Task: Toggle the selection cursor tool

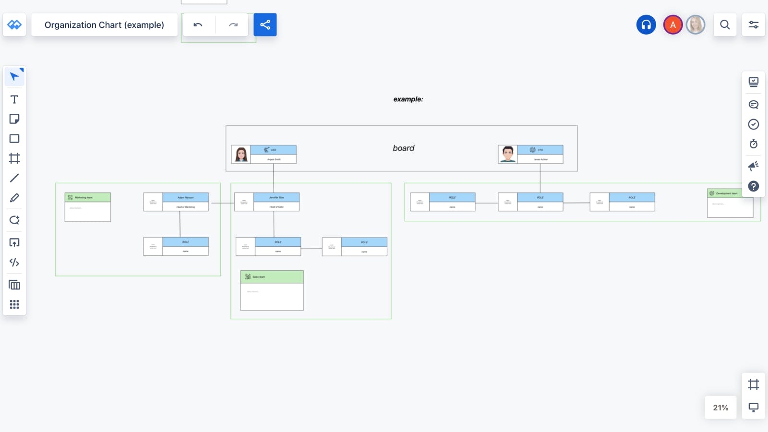Action: [x=14, y=76]
